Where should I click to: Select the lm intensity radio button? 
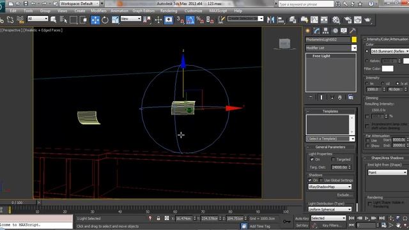click(x=367, y=84)
